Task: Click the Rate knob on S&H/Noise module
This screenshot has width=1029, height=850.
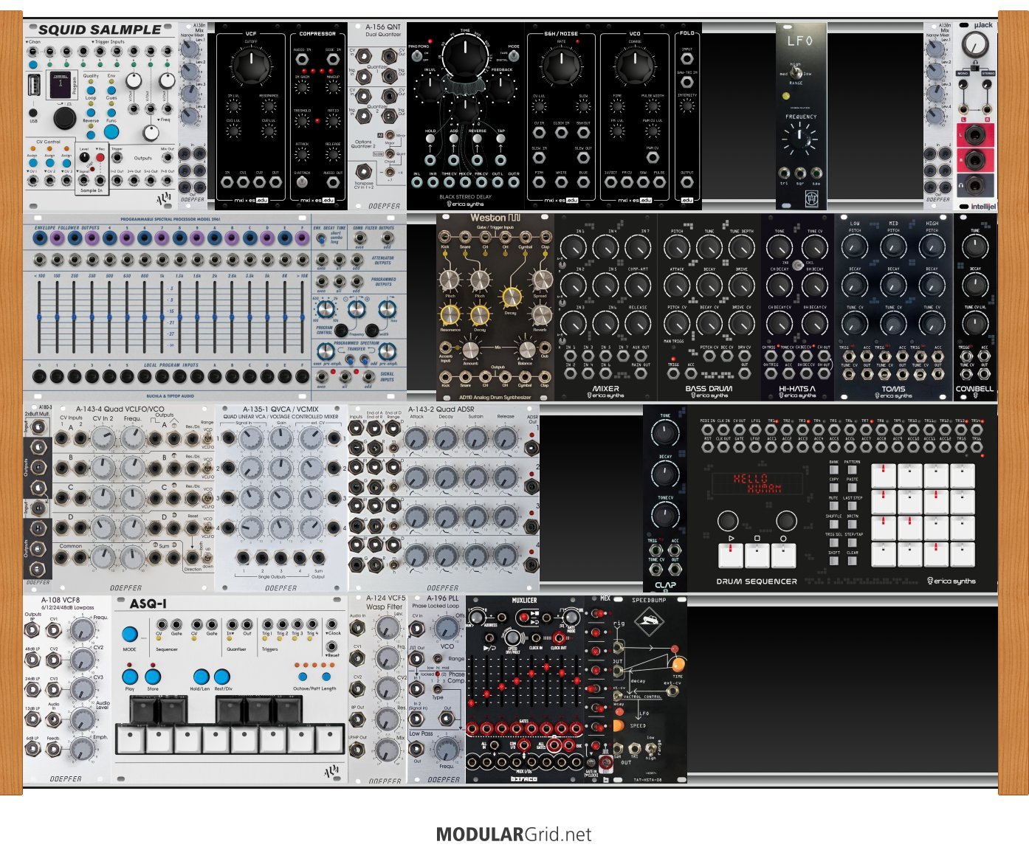Action: 561,68
